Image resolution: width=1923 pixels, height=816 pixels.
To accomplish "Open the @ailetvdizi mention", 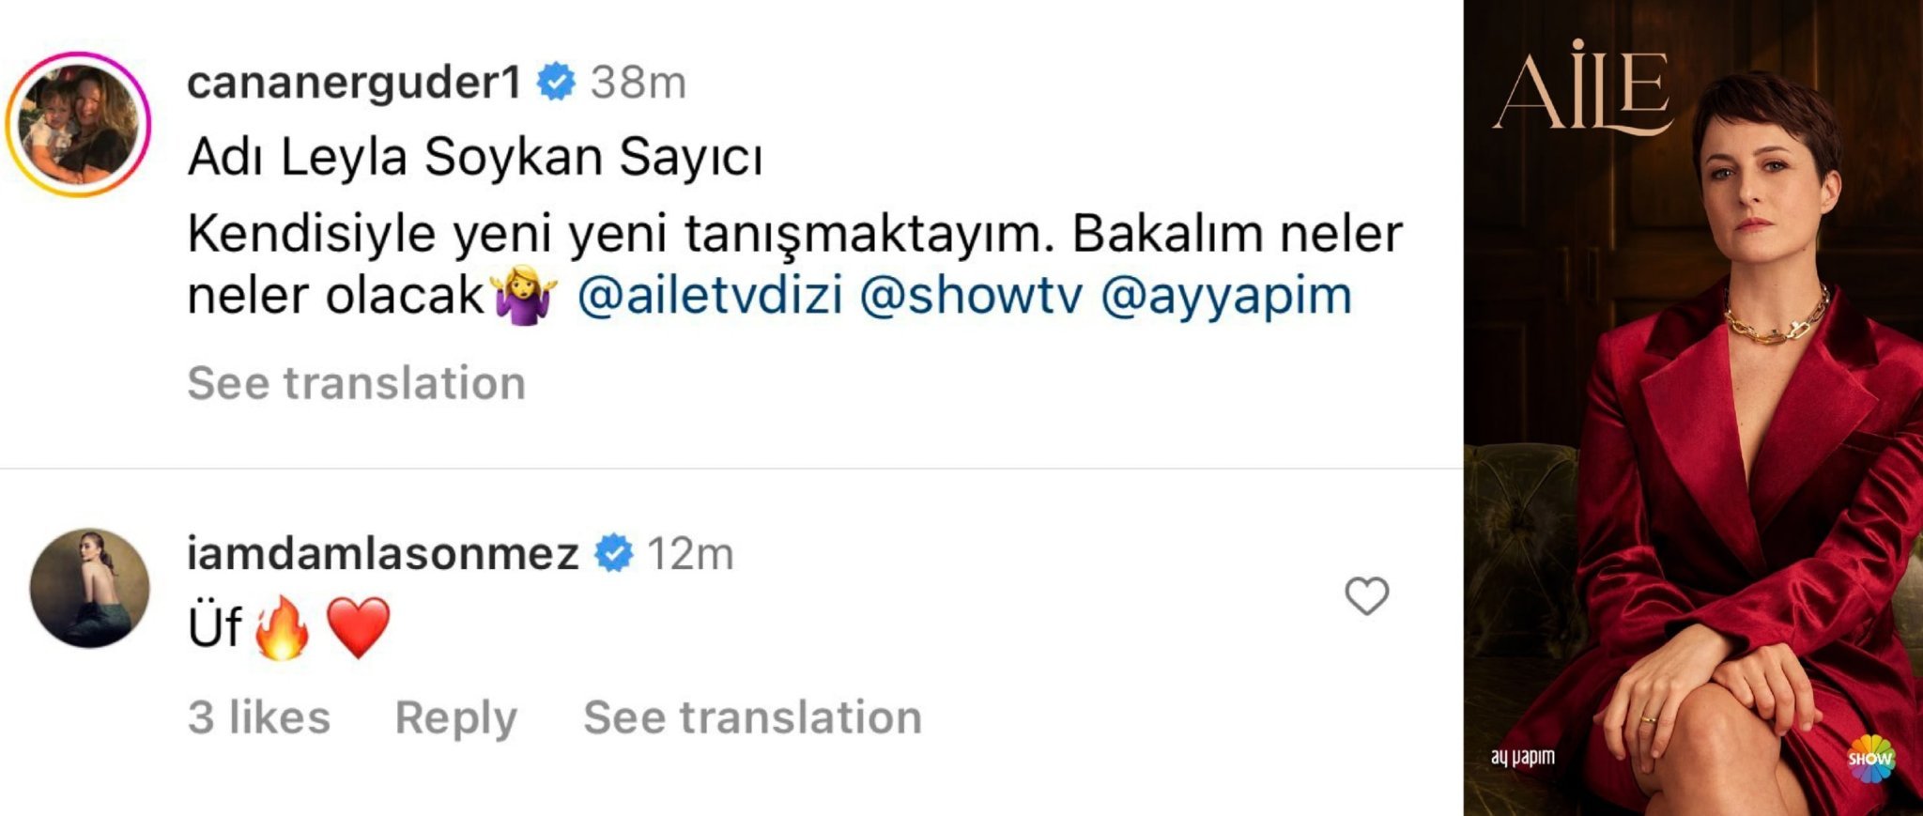I will click(710, 295).
